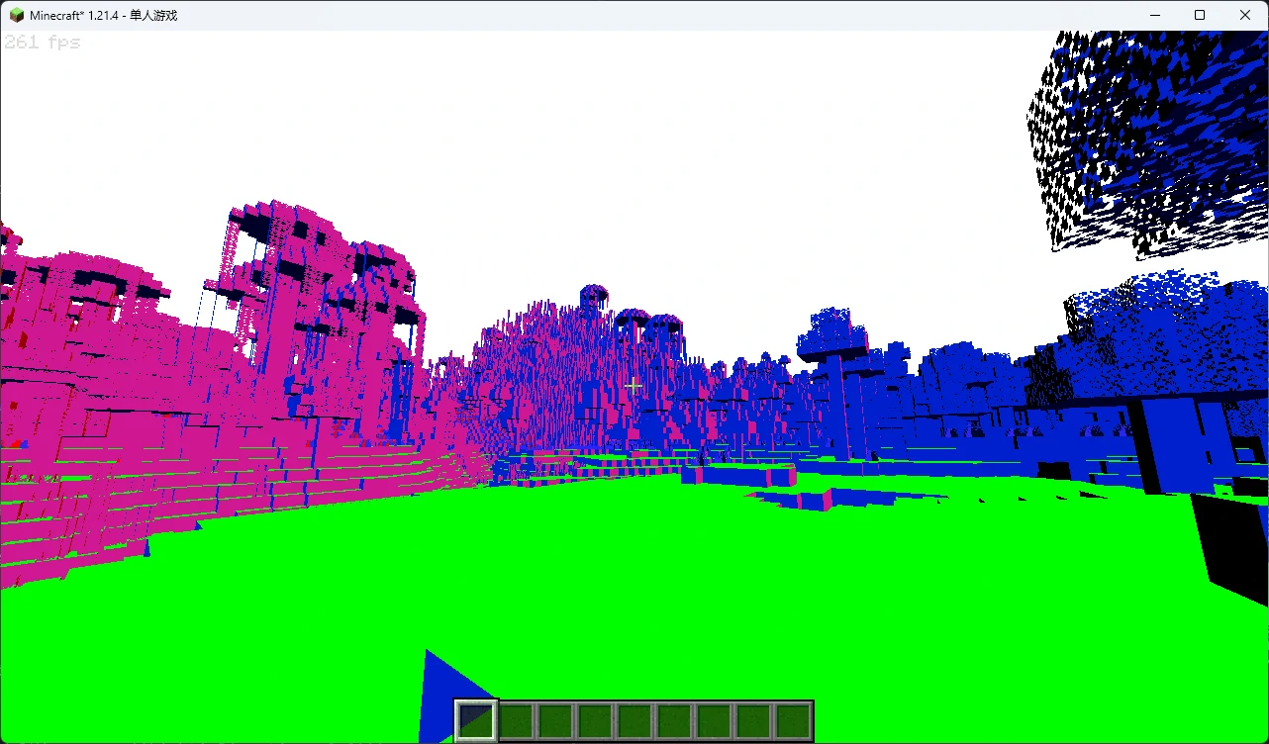
Task: Maximize the Minecraft game window
Action: (1200, 15)
